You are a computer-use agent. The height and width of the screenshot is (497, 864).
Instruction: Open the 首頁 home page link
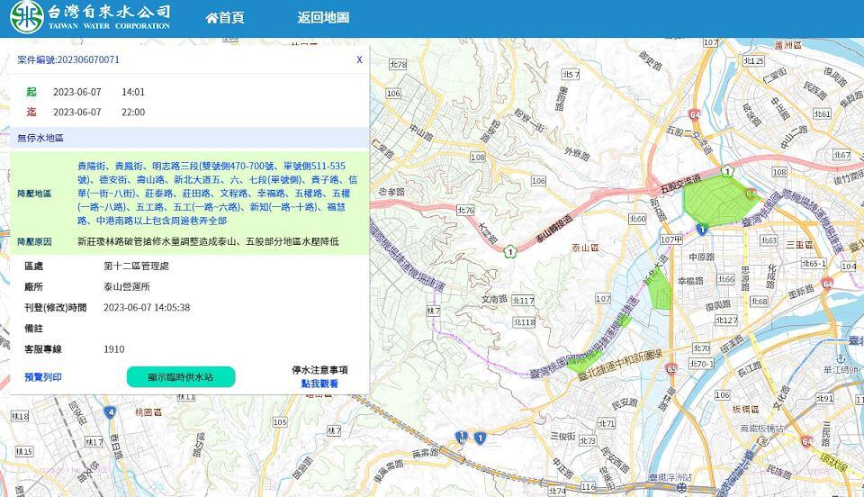pyautogui.click(x=231, y=18)
